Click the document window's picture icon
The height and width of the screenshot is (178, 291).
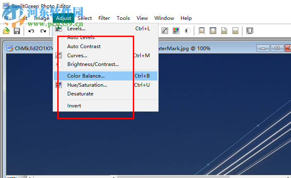pos(10,49)
